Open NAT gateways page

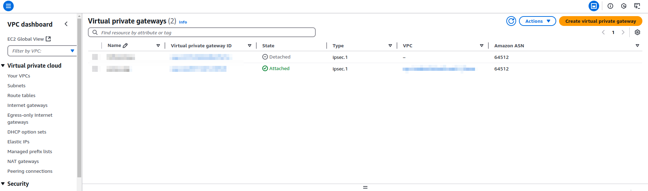pos(23,161)
